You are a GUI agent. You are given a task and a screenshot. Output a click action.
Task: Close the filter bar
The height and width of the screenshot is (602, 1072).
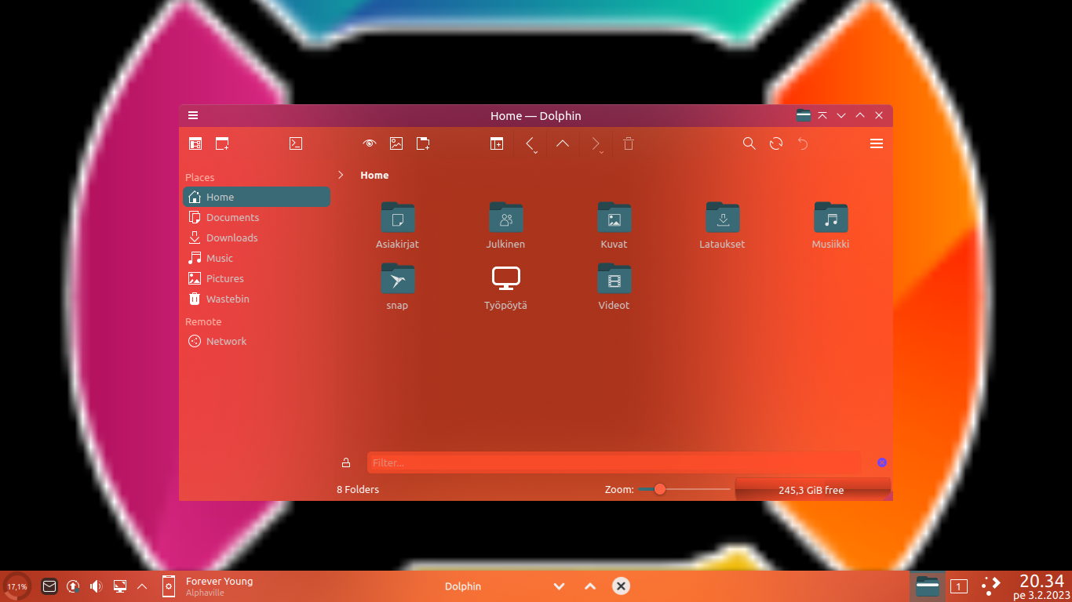(x=882, y=462)
